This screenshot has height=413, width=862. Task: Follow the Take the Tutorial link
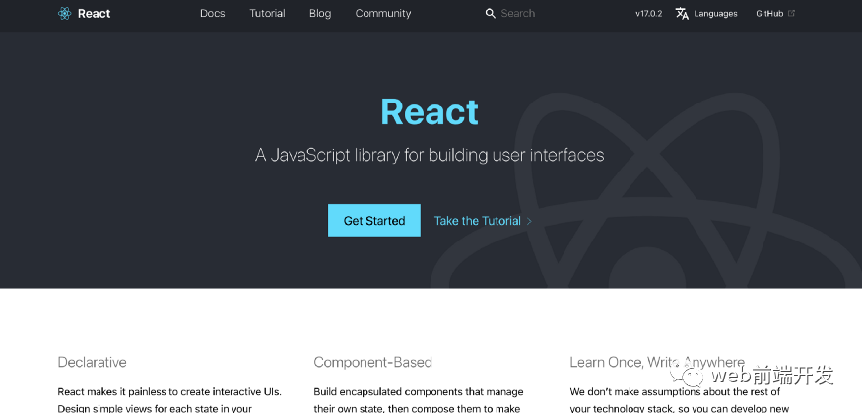(x=477, y=221)
